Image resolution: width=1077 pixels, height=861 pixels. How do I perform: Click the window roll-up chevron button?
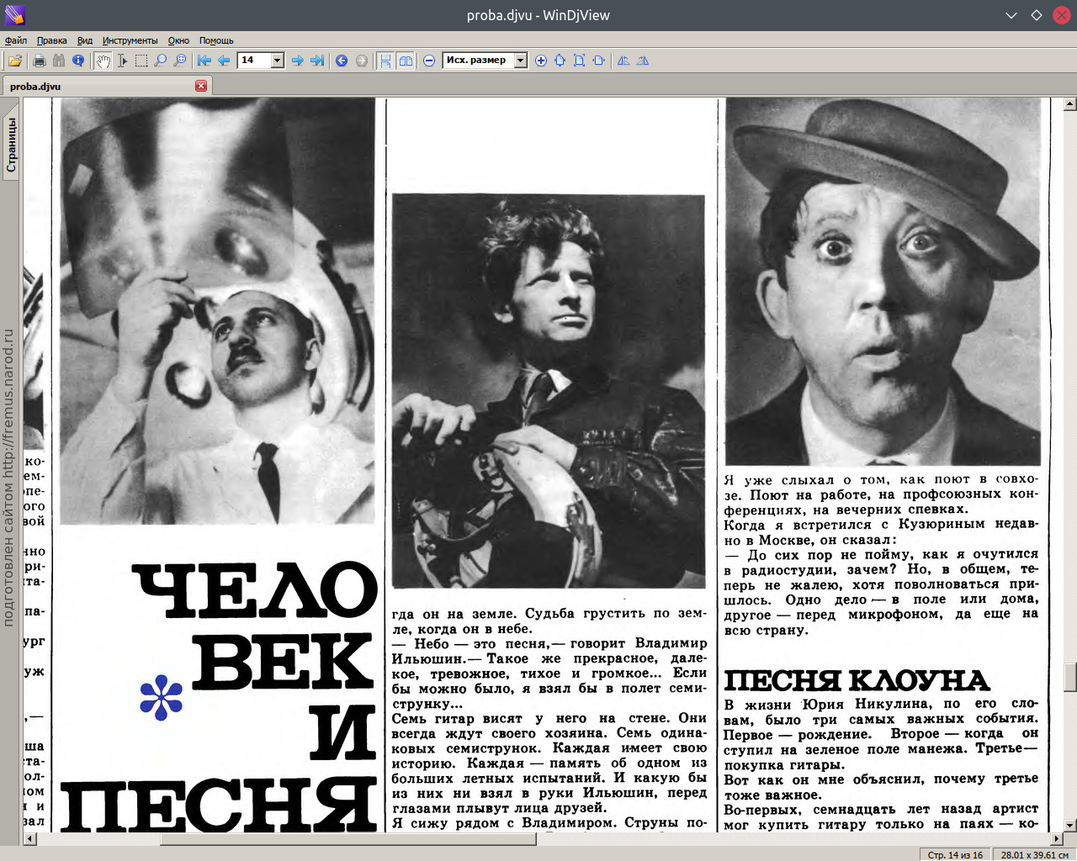pyautogui.click(x=1011, y=15)
